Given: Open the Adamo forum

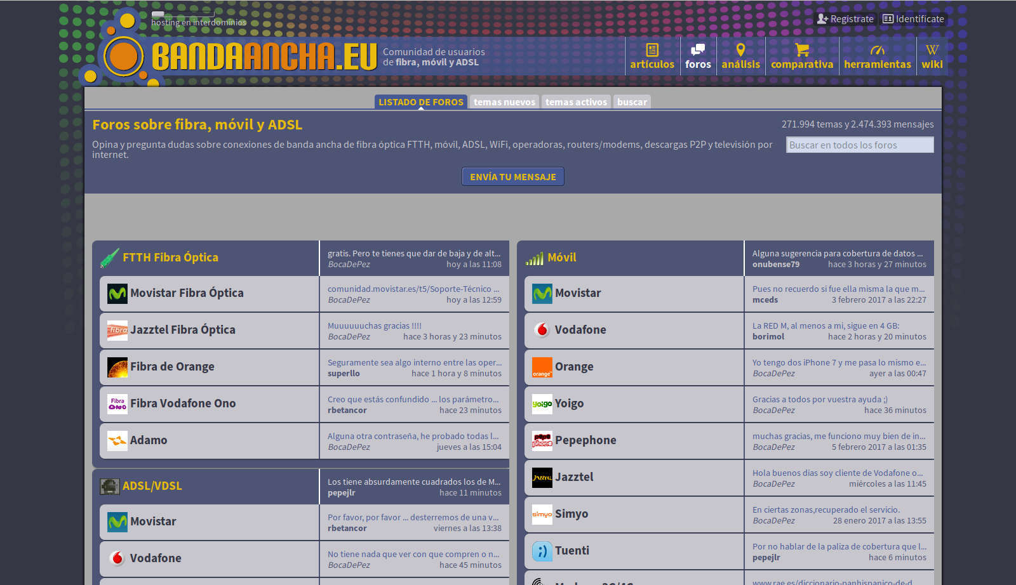Looking at the screenshot, I should [149, 440].
